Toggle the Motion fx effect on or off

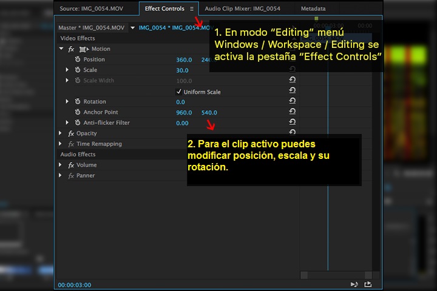coord(71,49)
